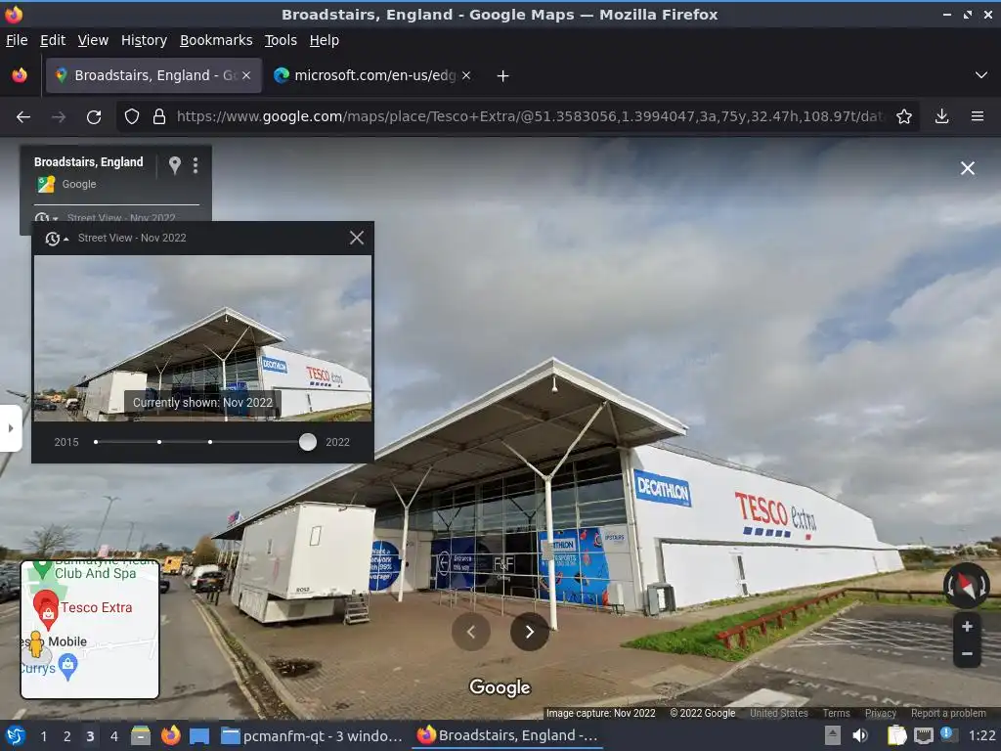This screenshot has height=751, width=1001.
Task: Expand the collapsed side panel arrow
Action: (10, 428)
